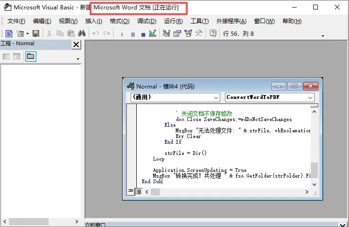Open the 视图(V) menu
The image size is (349, 227).
tap(68, 21)
